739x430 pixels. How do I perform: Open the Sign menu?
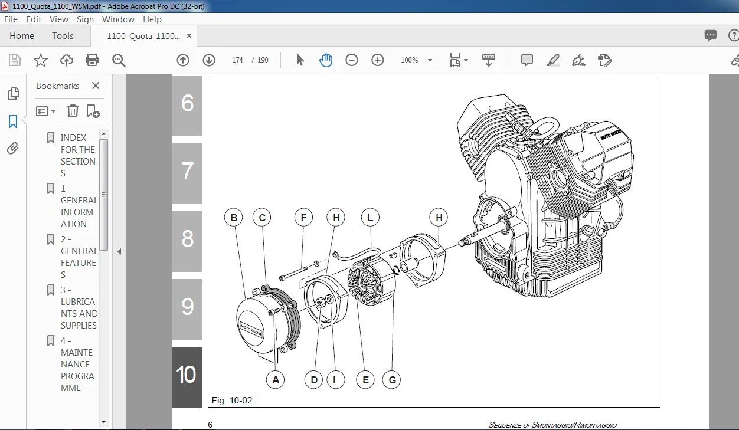85,19
